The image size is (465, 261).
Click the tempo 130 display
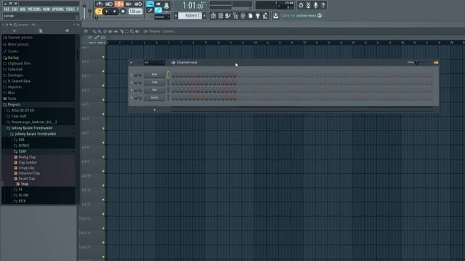(135, 12)
